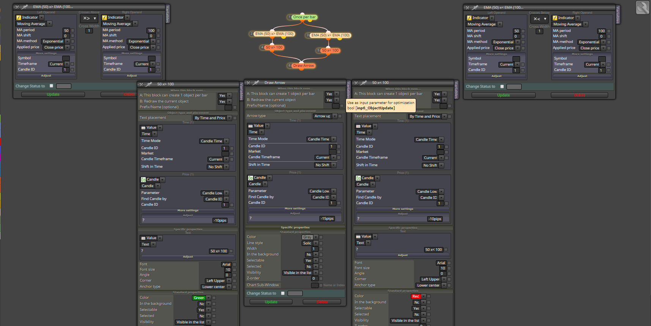
Task: Click Update button in 'EMA x>' panel
Action: coord(53,94)
